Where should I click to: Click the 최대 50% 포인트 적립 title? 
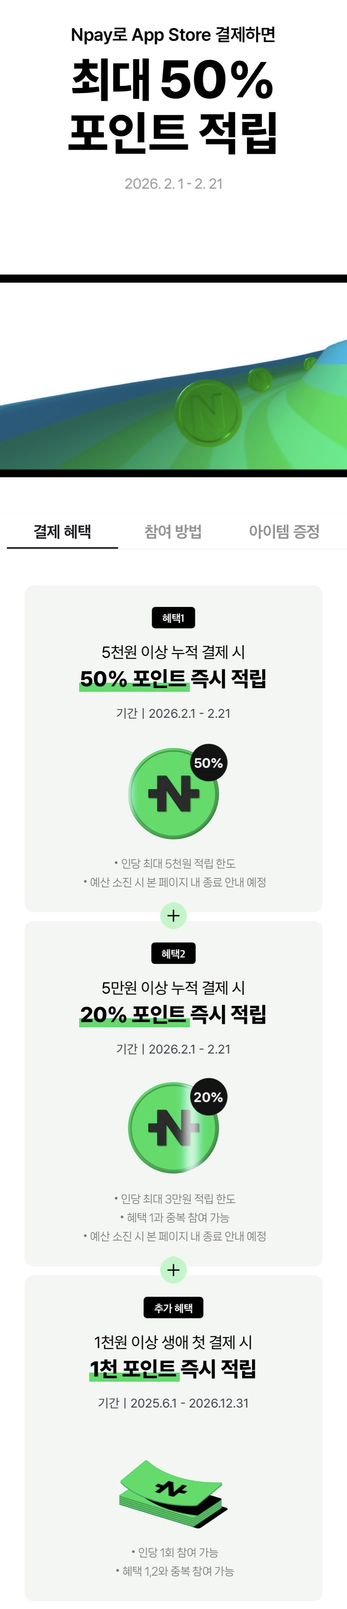173,106
